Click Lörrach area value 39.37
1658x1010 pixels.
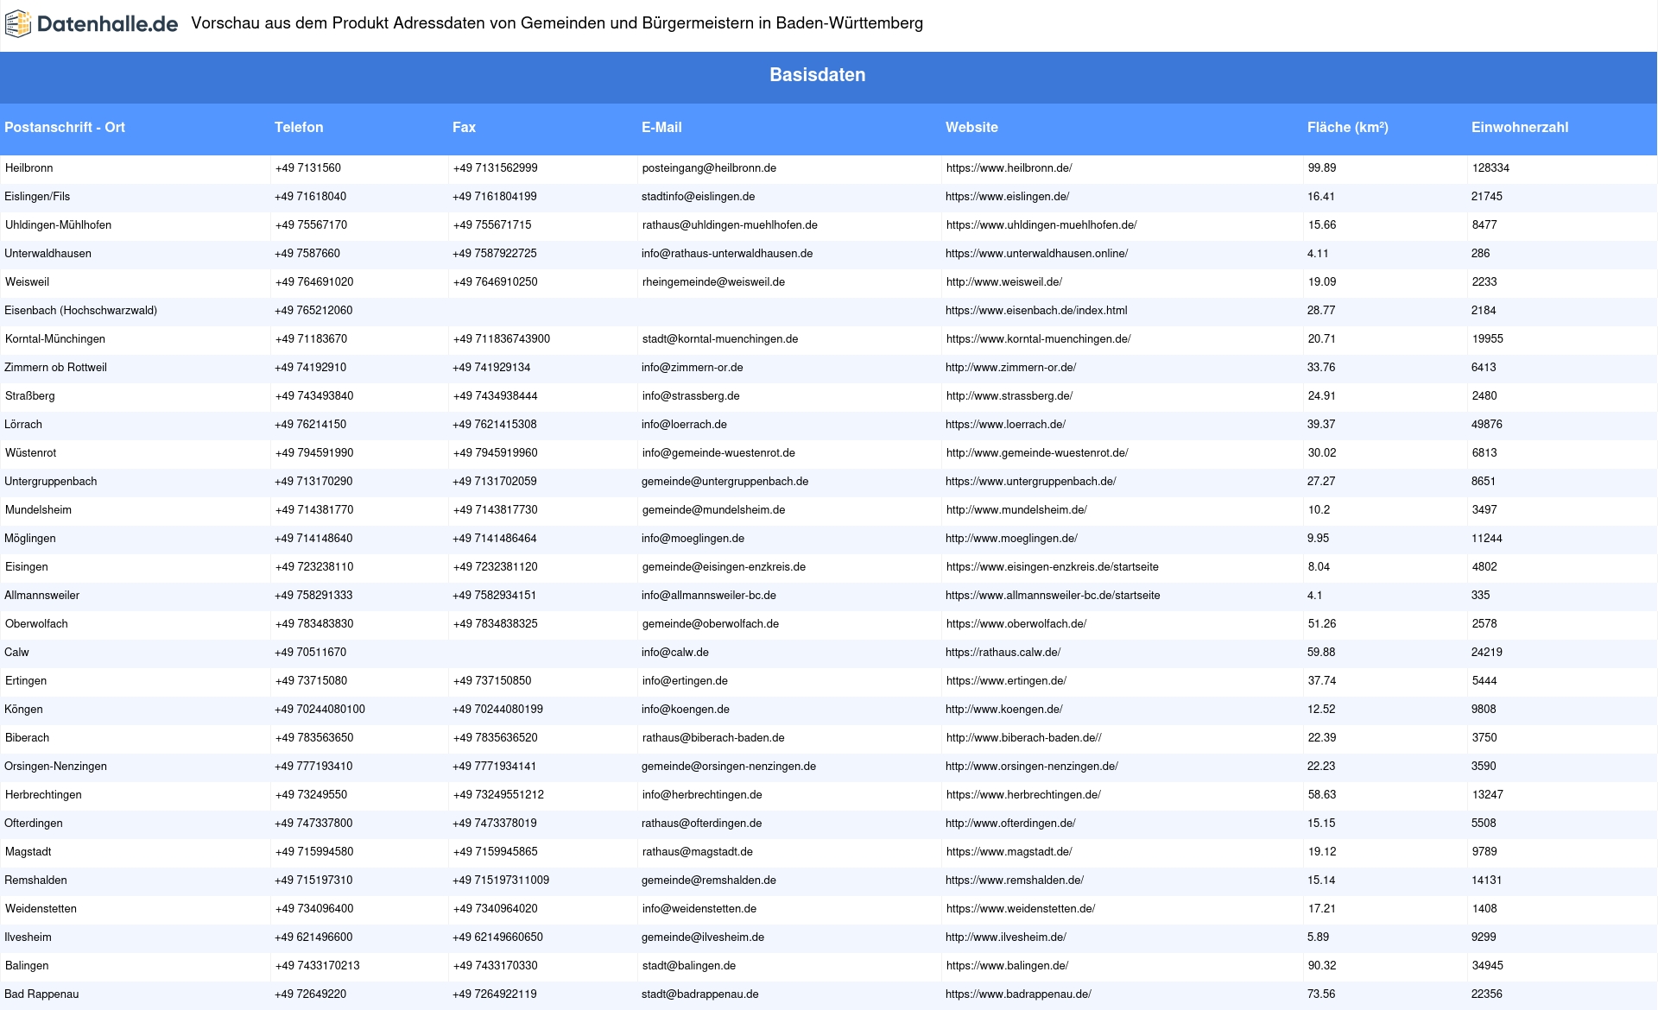pyautogui.click(x=1321, y=425)
